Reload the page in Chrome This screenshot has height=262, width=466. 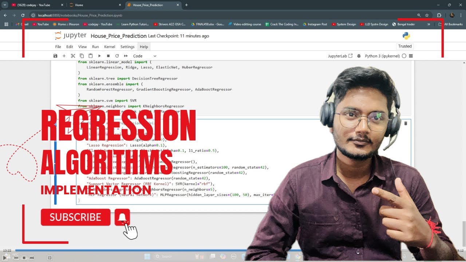(23, 15)
